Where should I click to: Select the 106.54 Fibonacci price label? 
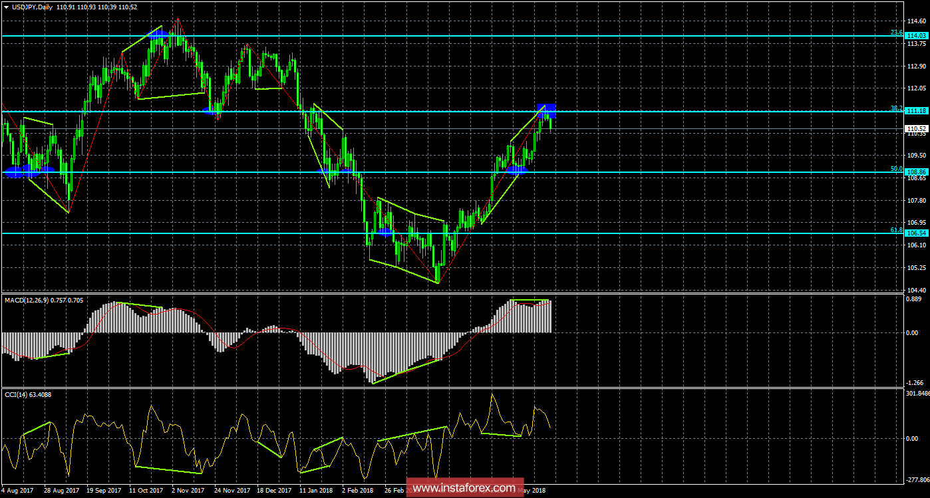[x=917, y=233]
